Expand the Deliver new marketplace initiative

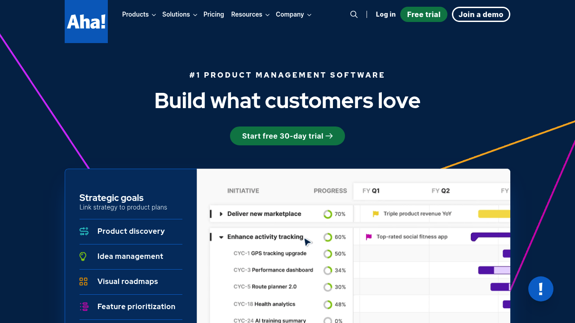(x=221, y=214)
